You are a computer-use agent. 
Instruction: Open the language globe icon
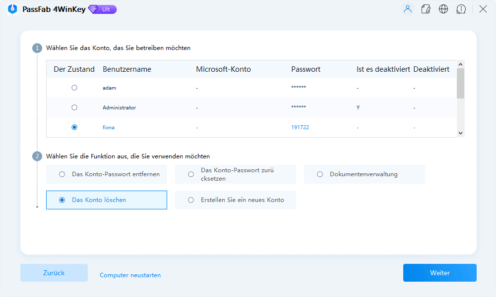443,9
